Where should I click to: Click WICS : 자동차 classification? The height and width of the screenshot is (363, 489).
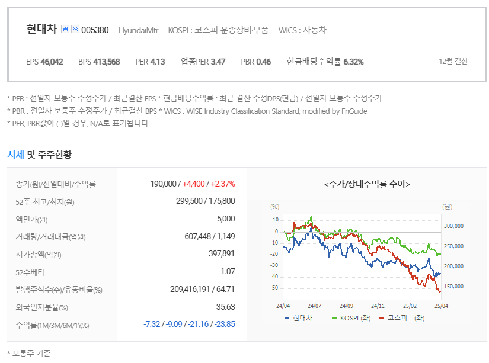point(302,30)
